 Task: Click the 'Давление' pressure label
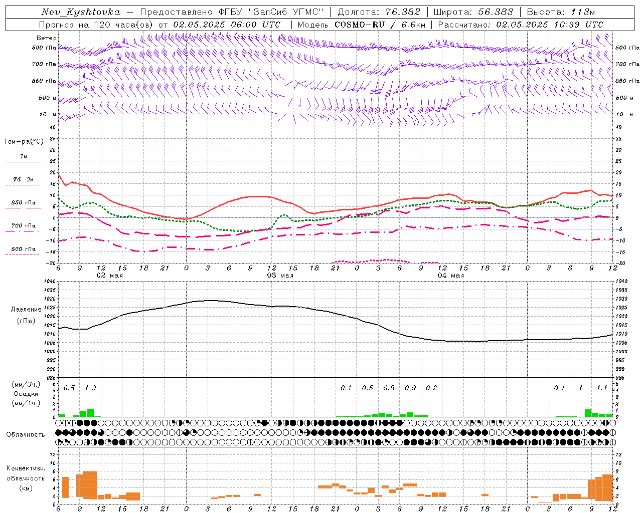coord(26,310)
